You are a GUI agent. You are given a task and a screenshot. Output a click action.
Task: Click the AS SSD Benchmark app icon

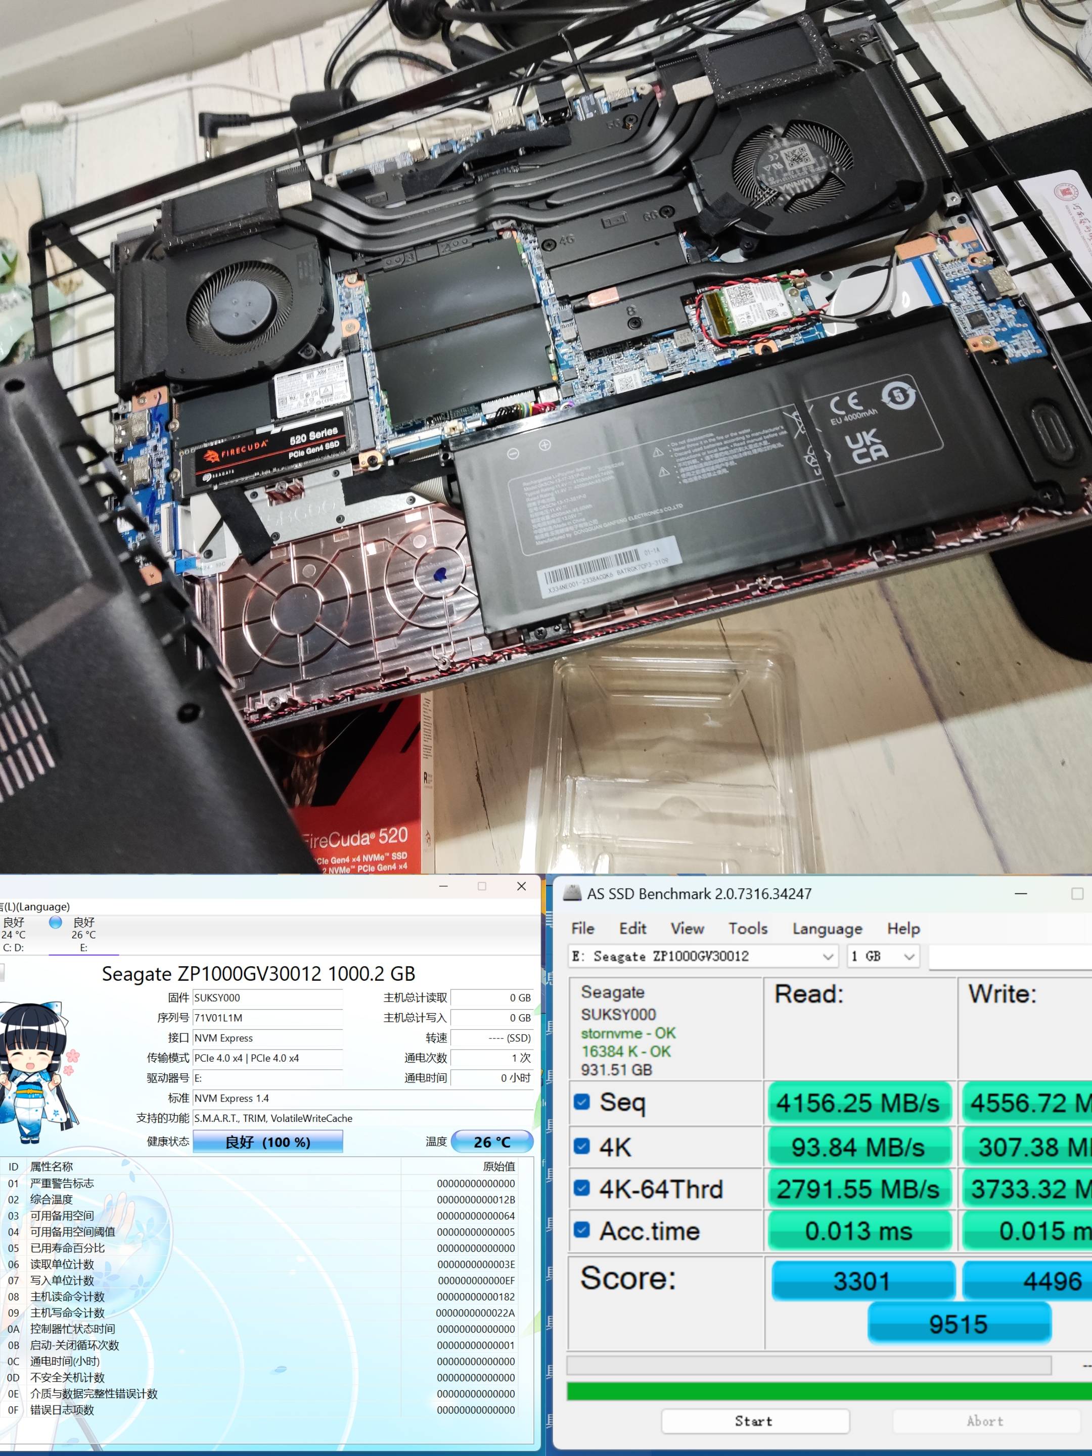(x=573, y=893)
